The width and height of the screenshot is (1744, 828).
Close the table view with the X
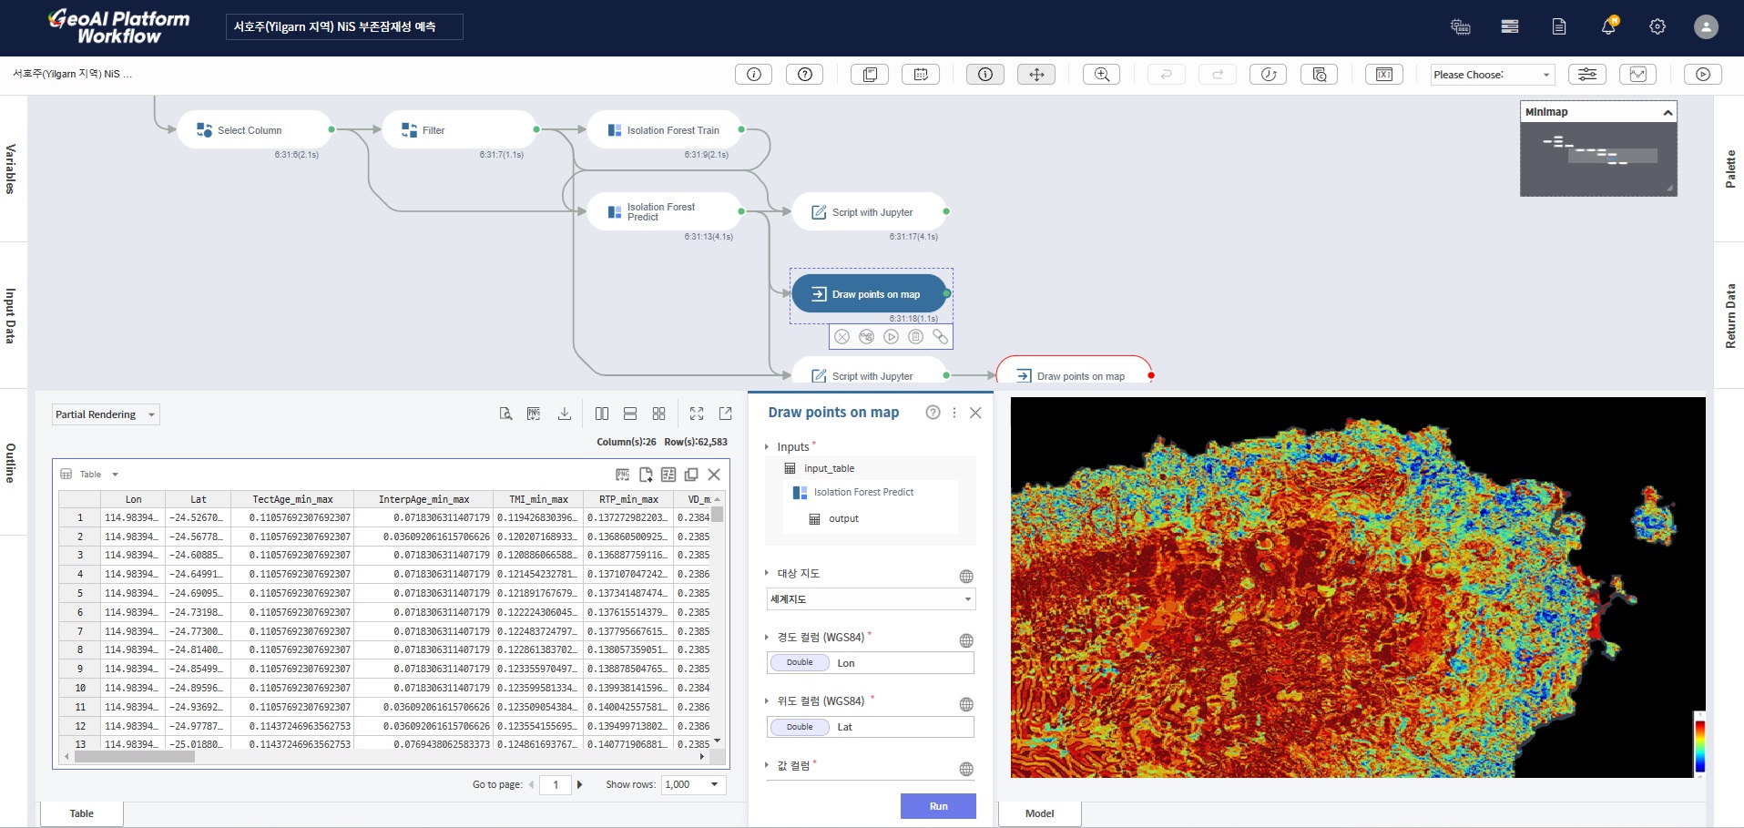[714, 475]
